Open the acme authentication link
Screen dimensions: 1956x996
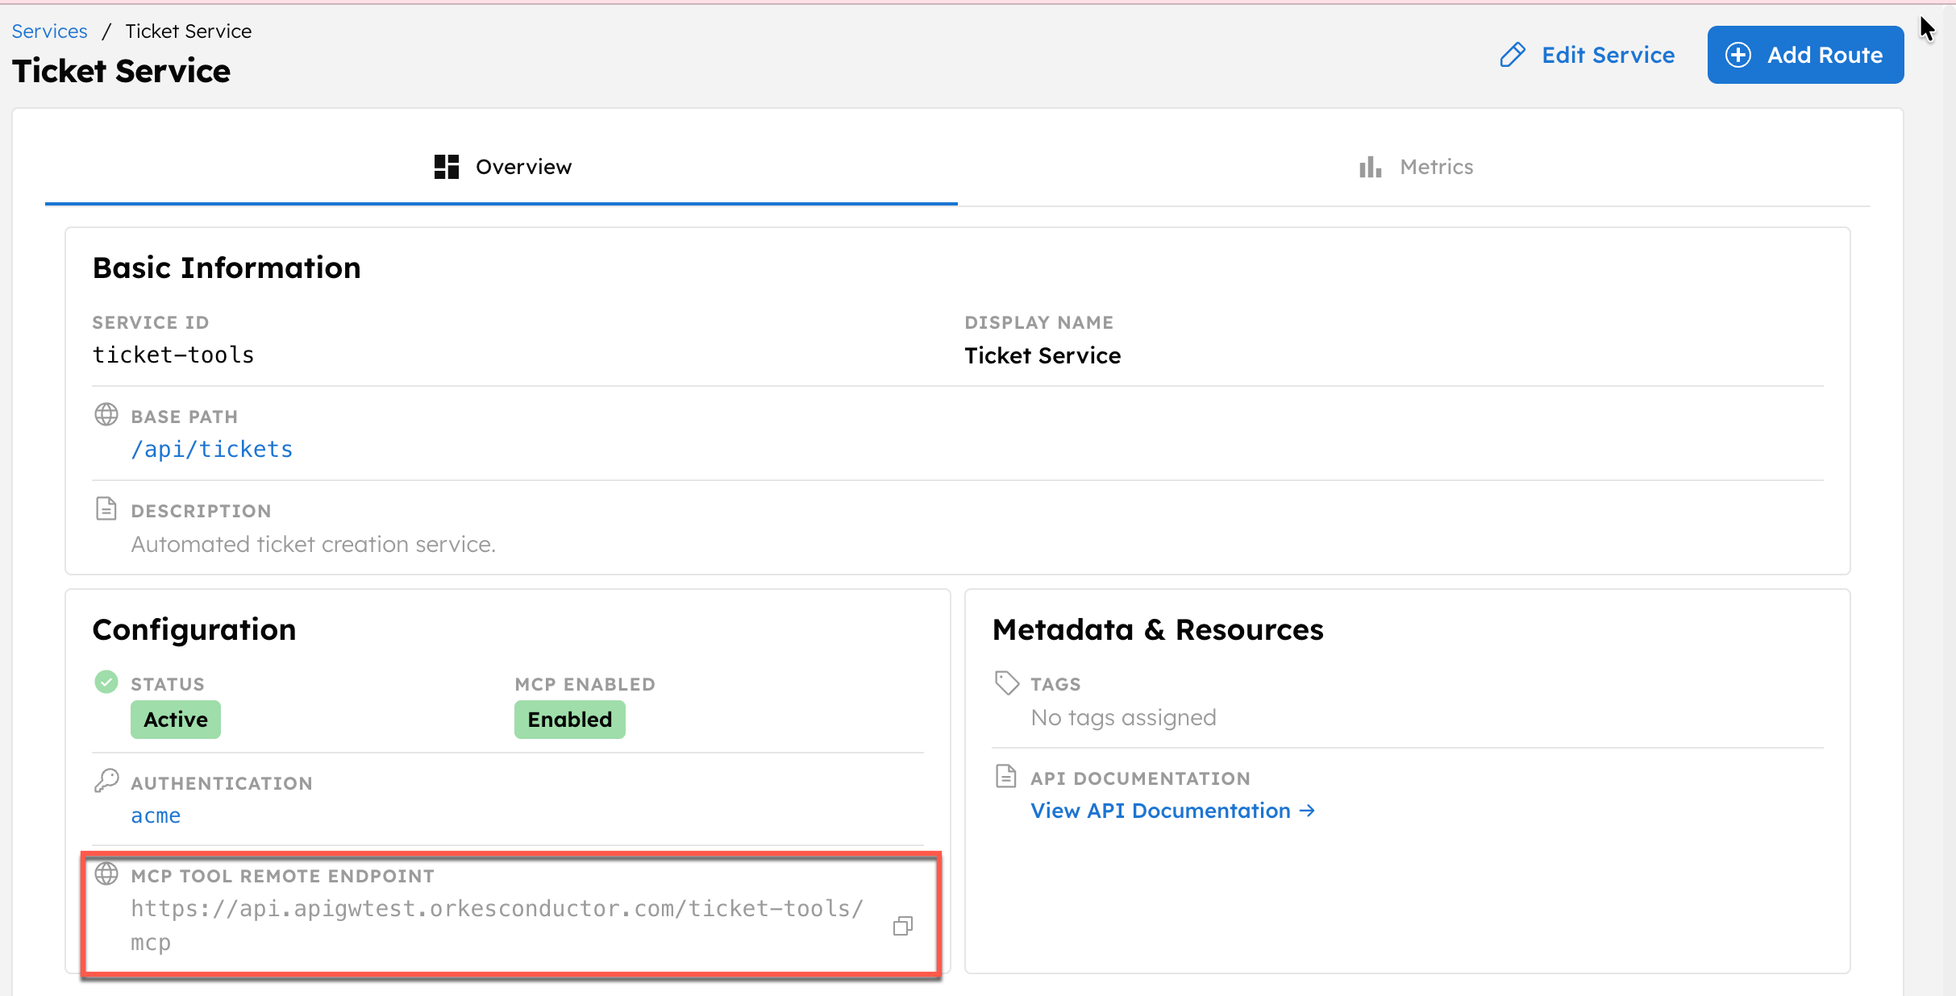(156, 815)
